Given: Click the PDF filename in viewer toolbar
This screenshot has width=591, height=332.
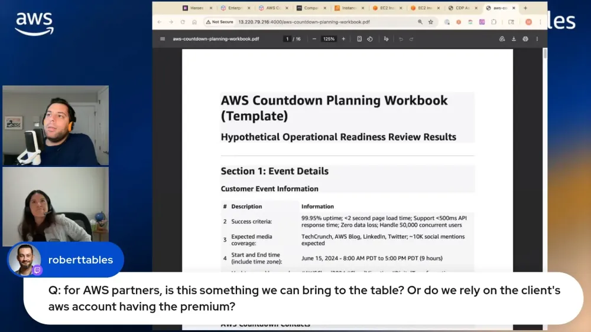Looking at the screenshot, I should (x=216, y=39).
